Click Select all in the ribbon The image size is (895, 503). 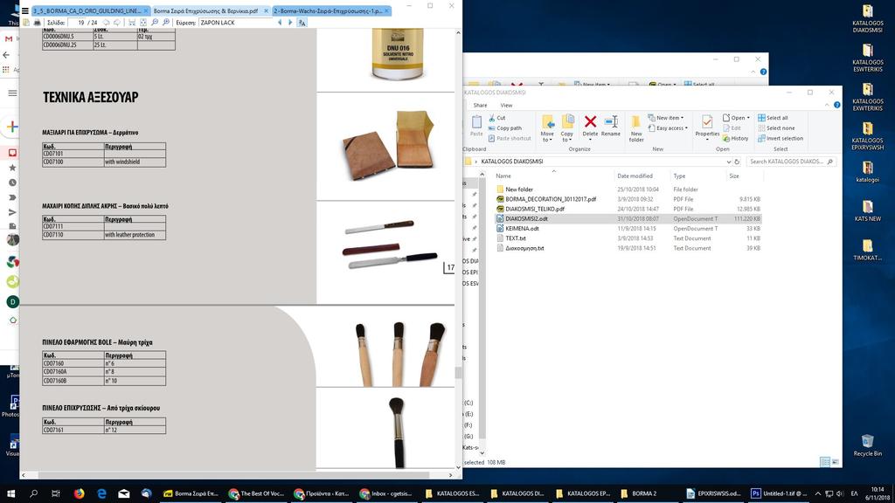tap(773, 118)
